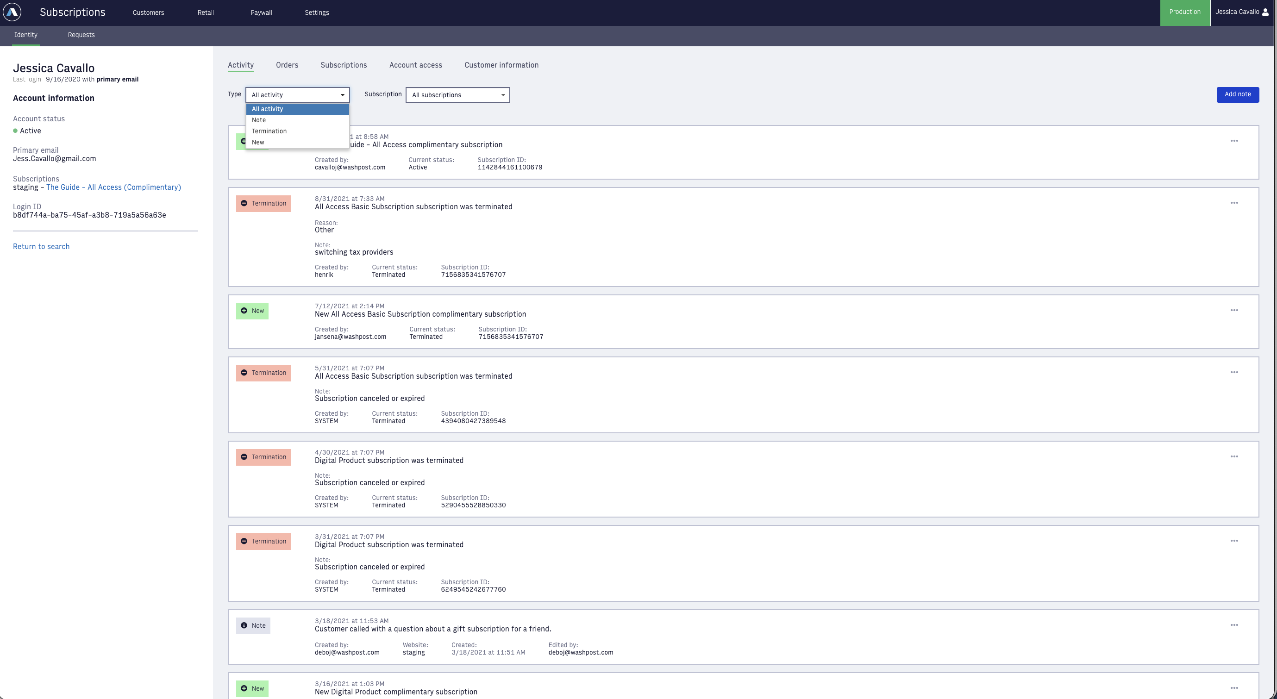
Task: Click Subscription ID 1142844161100679
Action: [x=510, y=168]
